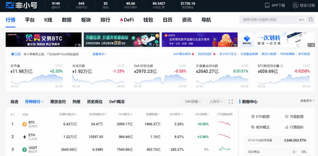
Task: Click 查看更多 link in 数据中心
Action: (307, 101)
